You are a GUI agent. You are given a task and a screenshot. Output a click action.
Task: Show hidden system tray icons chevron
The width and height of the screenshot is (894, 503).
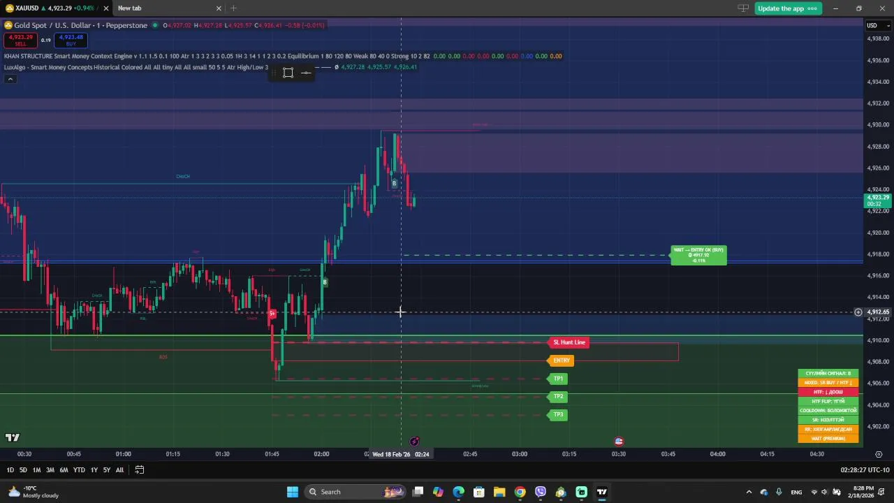point(749,492)
